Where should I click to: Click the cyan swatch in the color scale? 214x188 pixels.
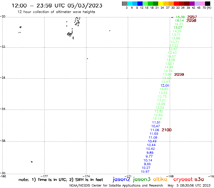pos(130,3)
